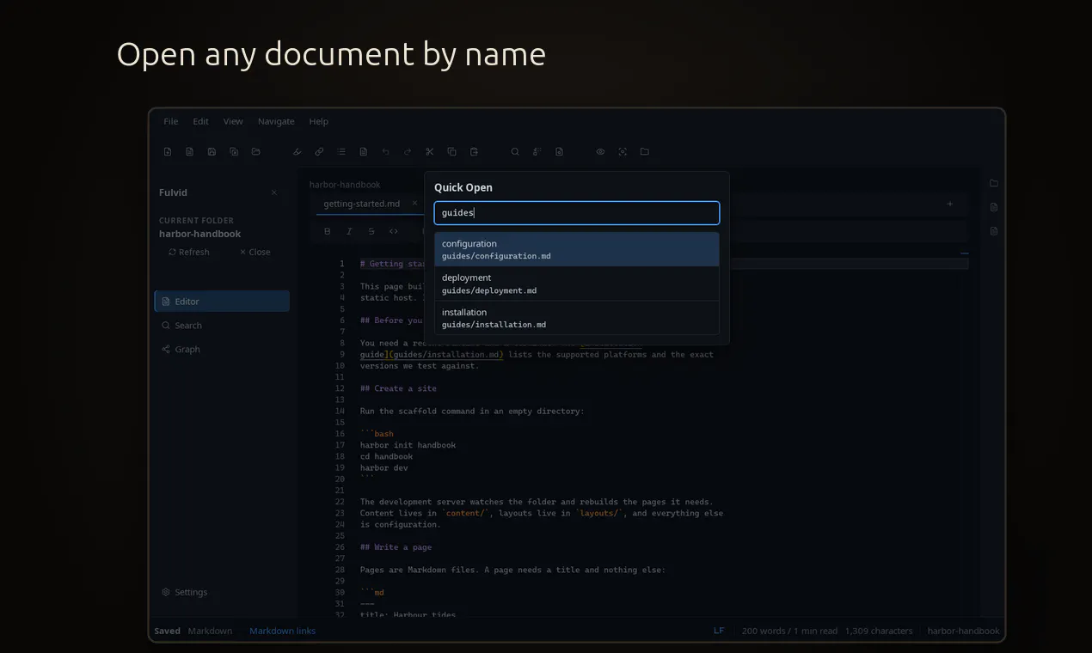Viewport: 1092px width, 653px height.
Task: Click the 'cd handbook' code line
Action: [386, 457]
